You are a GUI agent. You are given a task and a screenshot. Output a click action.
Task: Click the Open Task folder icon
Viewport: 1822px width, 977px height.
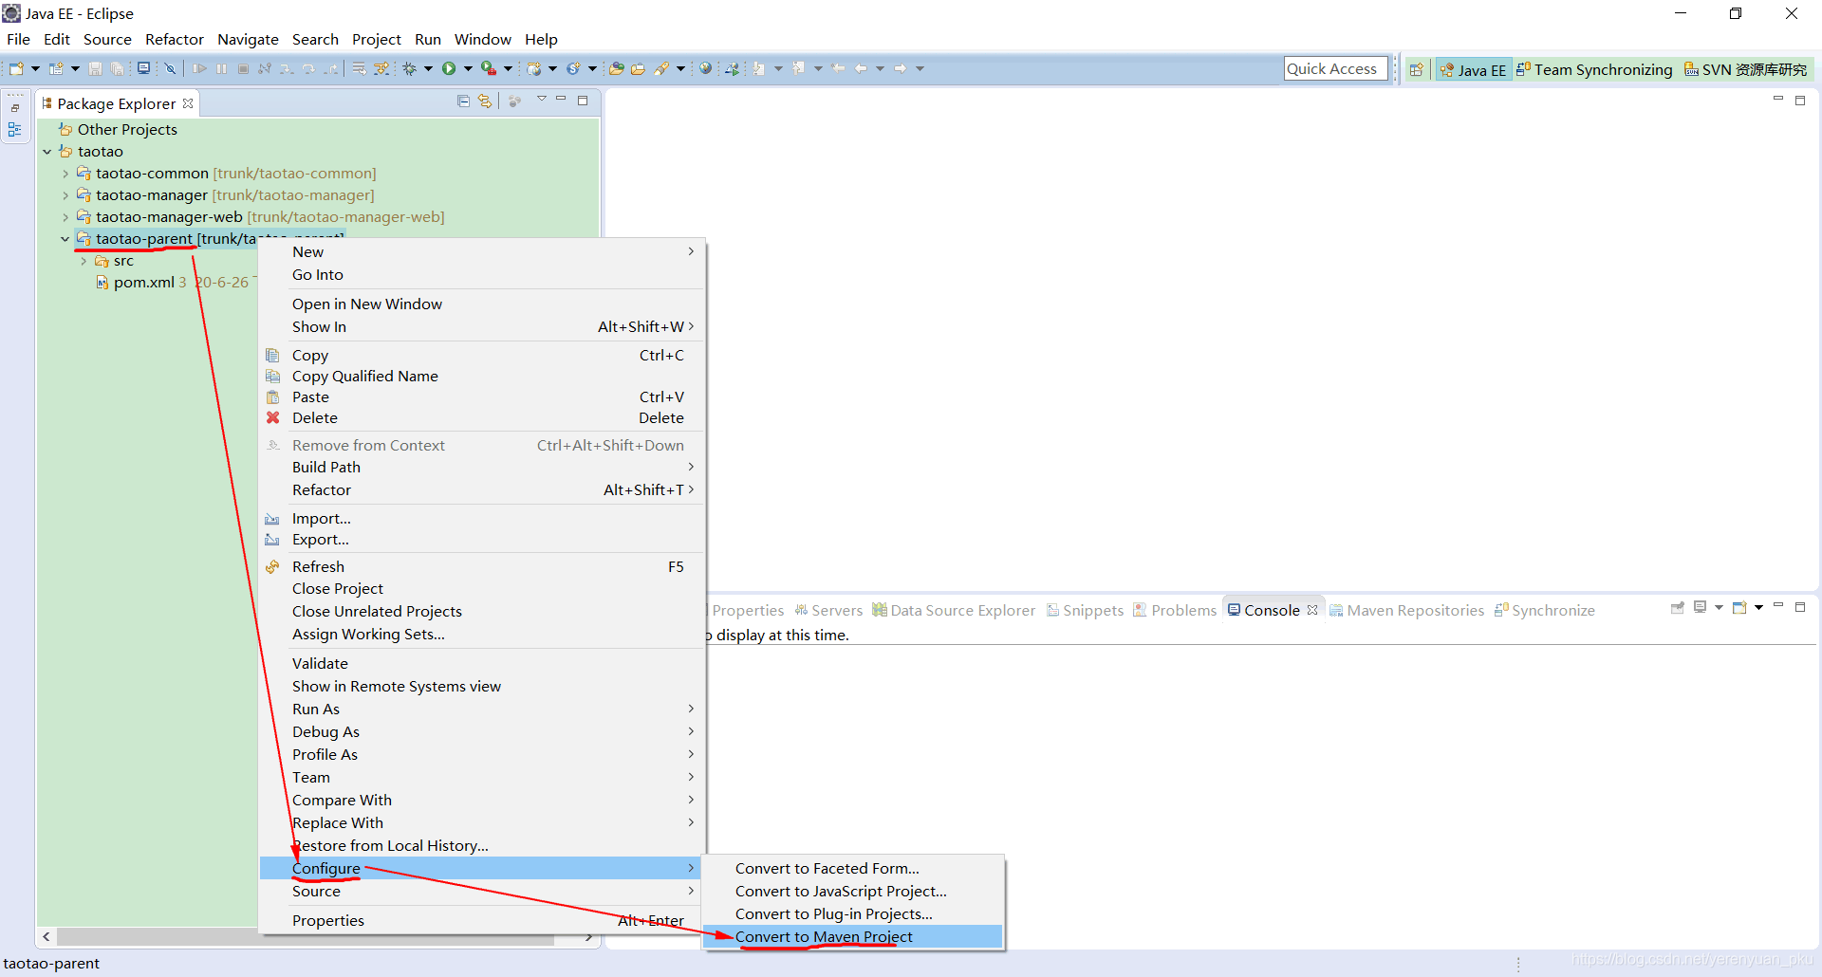(638, 68)
